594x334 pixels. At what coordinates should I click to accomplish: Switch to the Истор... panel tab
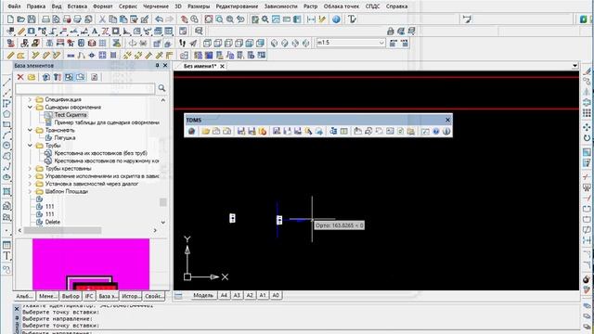(x=131, y=296)
